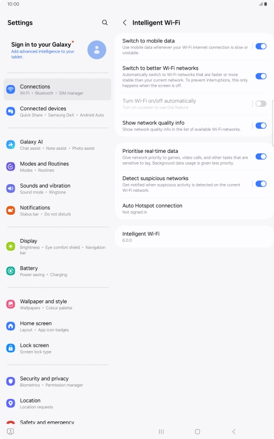Tap the back arrow beside Intelligent Wi-Fi
Image resolution: width=274 pixels, height=439 pixels.
pyautogui.click(x=125, y=22)
